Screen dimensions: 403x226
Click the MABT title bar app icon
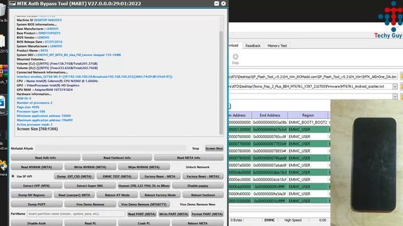(x=13, y=4)
